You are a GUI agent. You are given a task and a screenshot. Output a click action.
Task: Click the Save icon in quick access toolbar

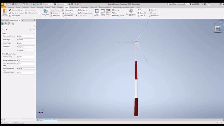[x=13, y=4]
